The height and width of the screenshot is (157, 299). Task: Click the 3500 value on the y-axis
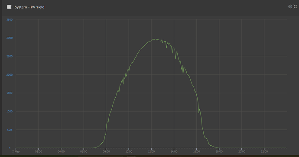[10, 19]
